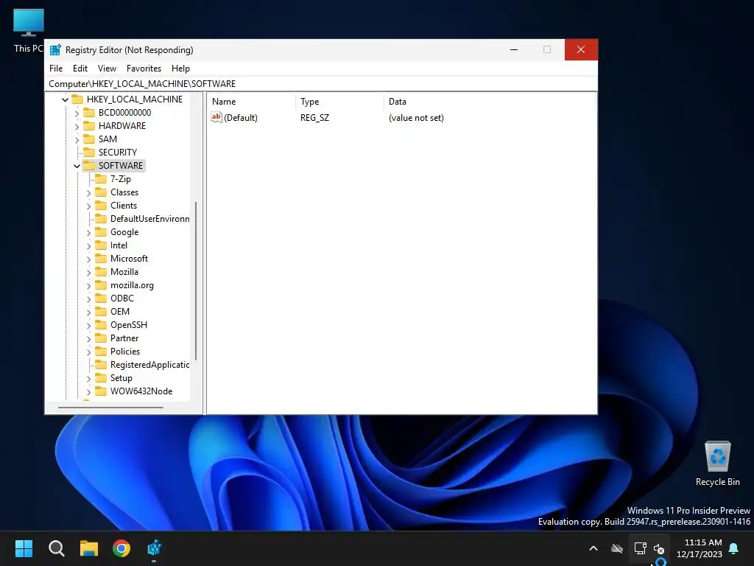Expand the WOW6432Node subkey

(89, 392)
